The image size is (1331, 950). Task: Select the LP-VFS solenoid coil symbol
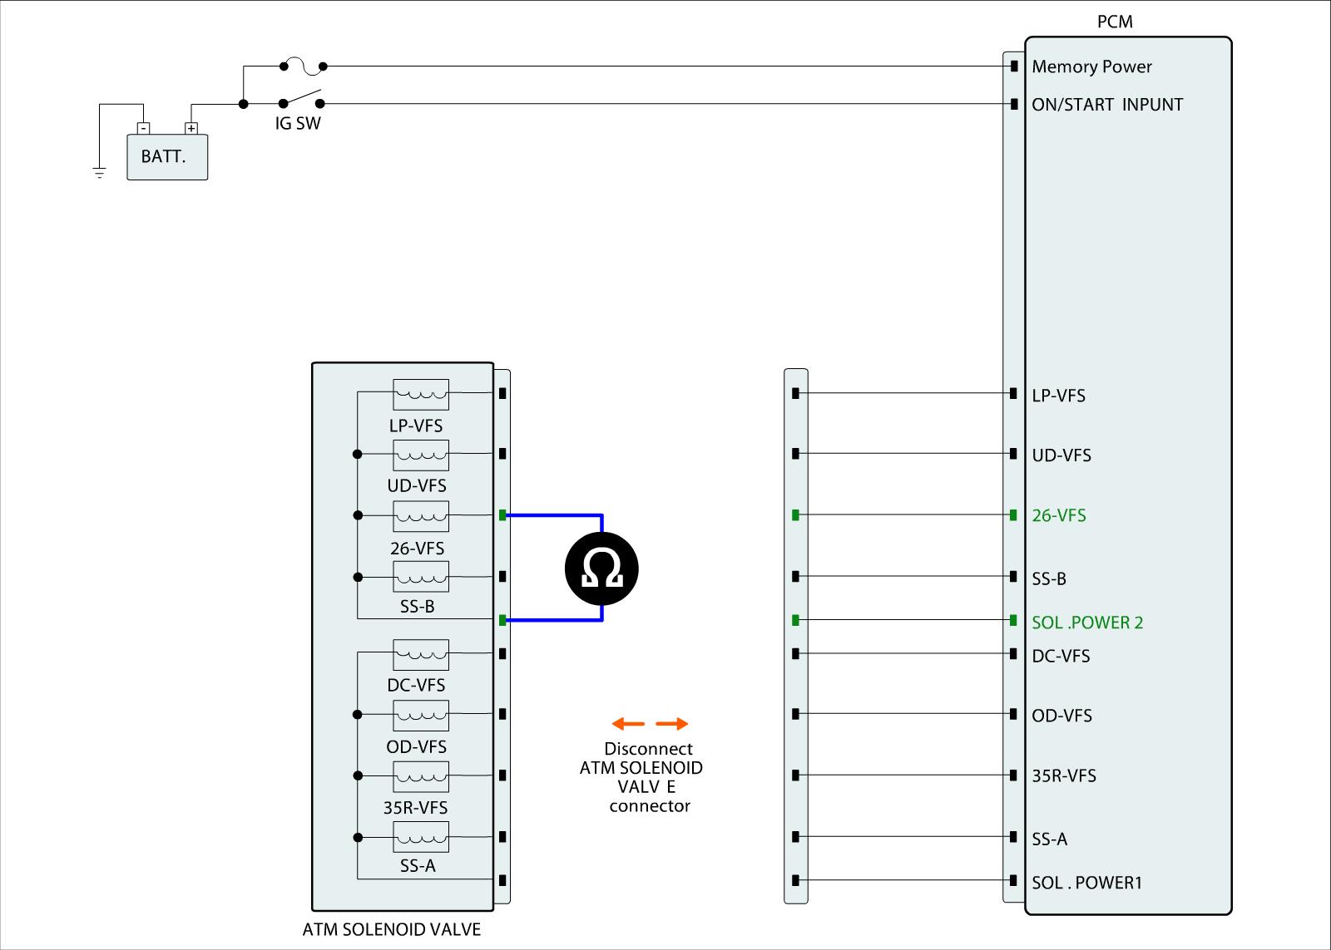click(x=421, y=394)
